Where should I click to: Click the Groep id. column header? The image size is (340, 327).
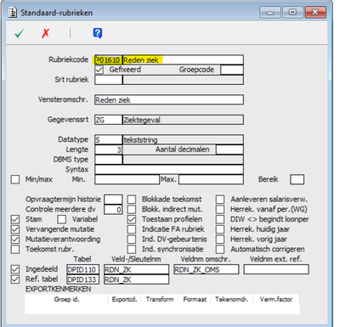66,299
